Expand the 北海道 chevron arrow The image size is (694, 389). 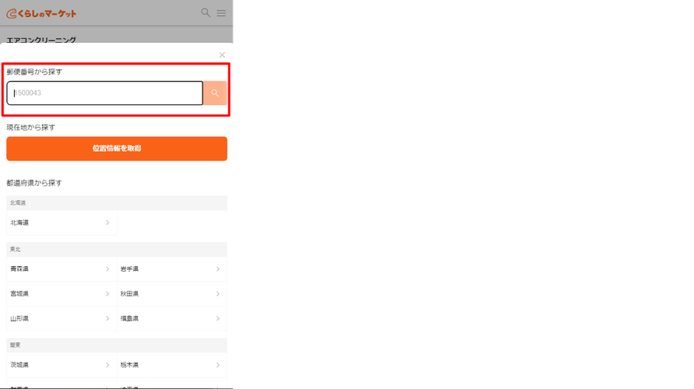[x=107, y=223]
